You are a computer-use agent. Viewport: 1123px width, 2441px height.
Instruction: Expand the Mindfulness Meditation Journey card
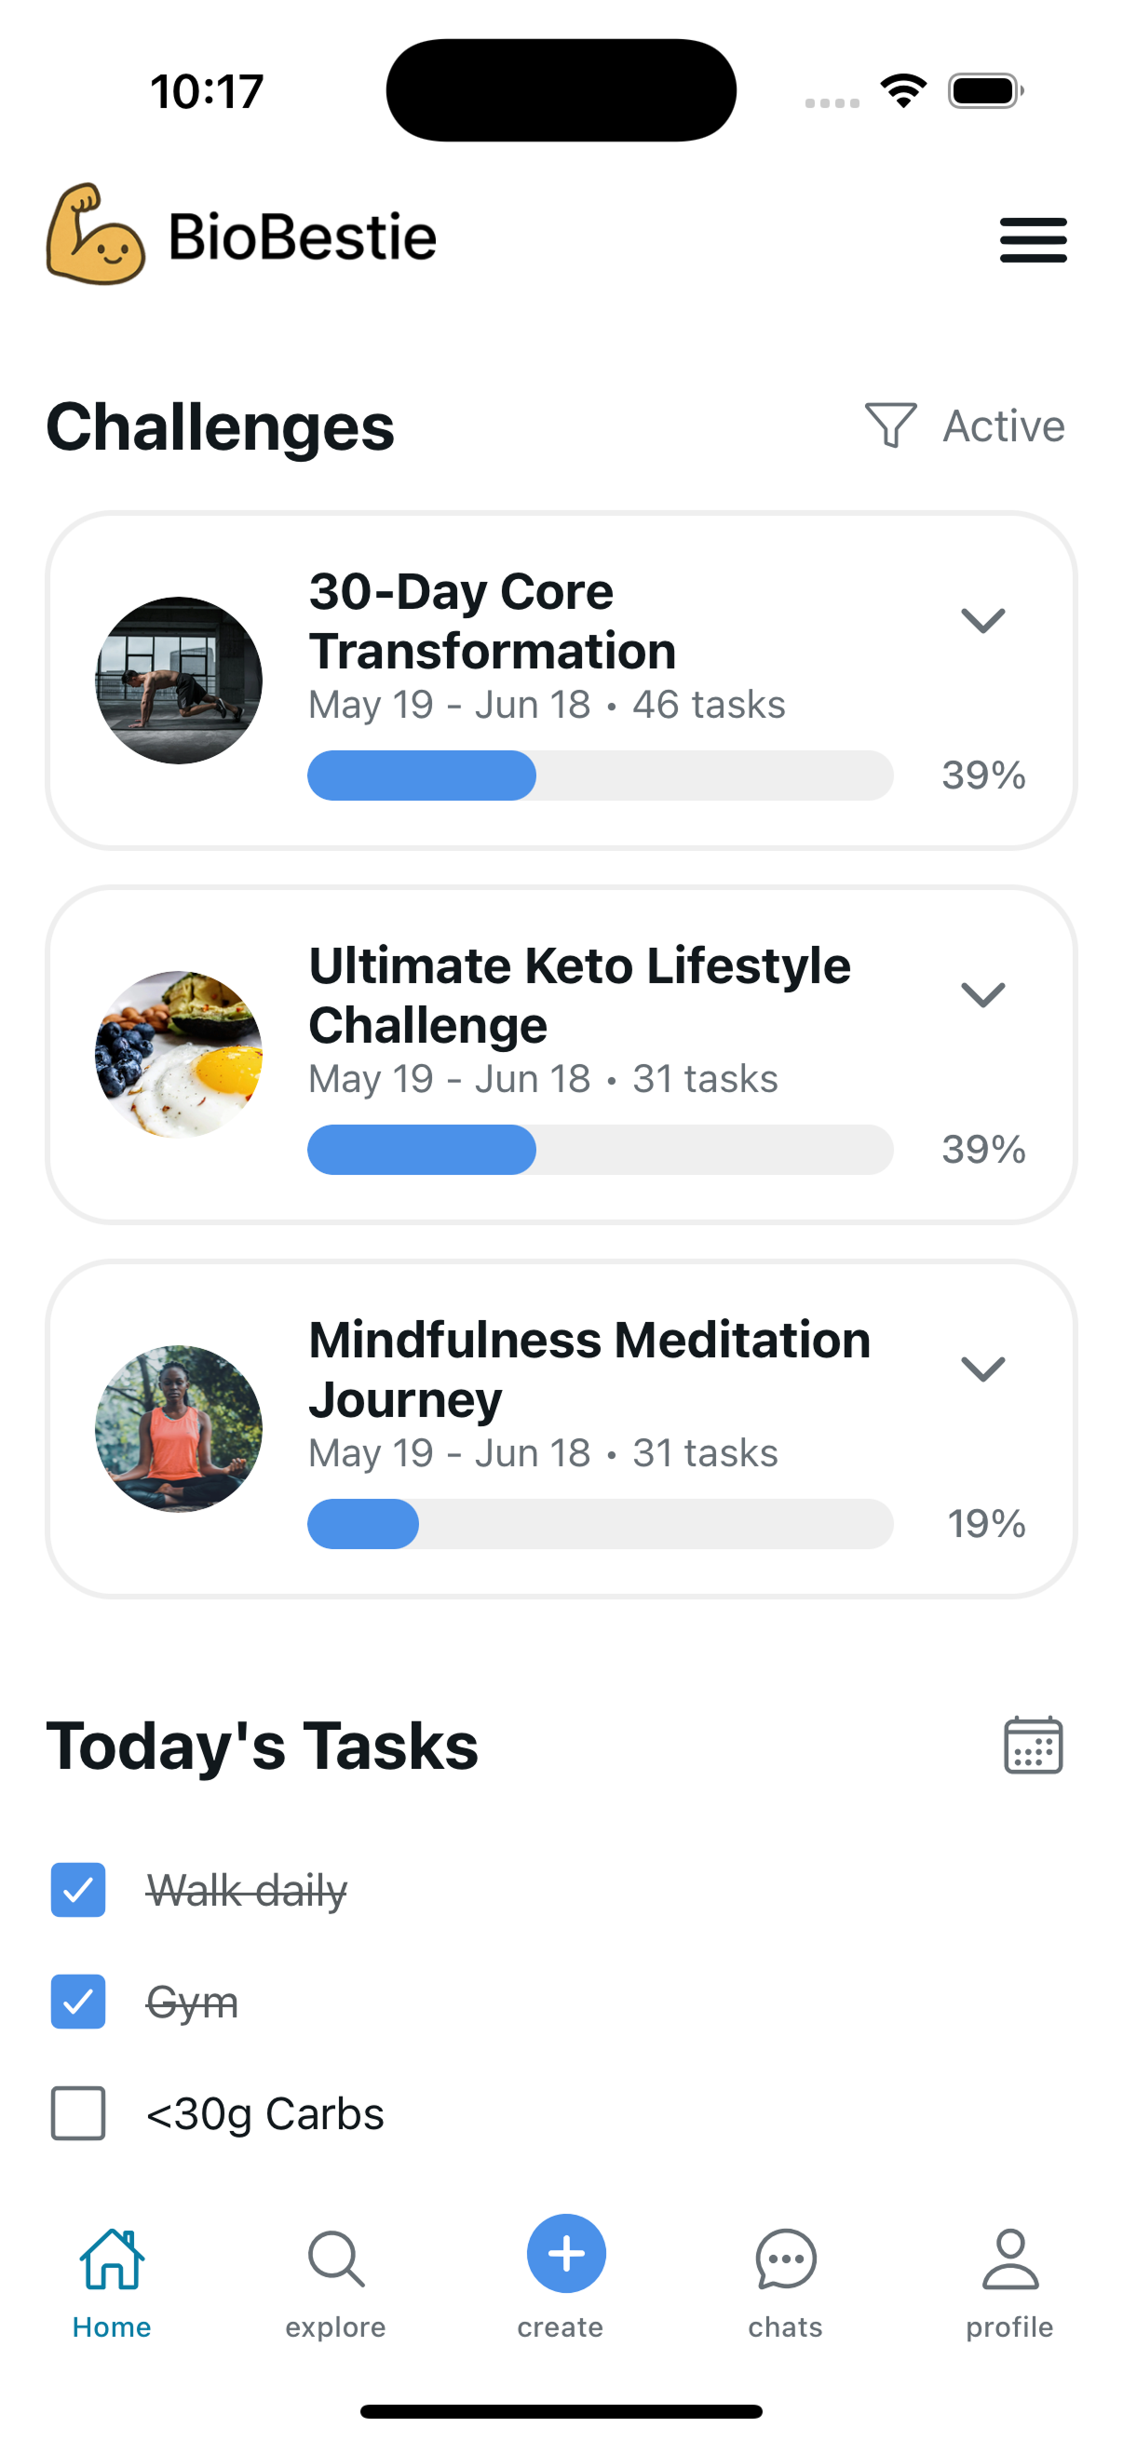point(982,1369)
